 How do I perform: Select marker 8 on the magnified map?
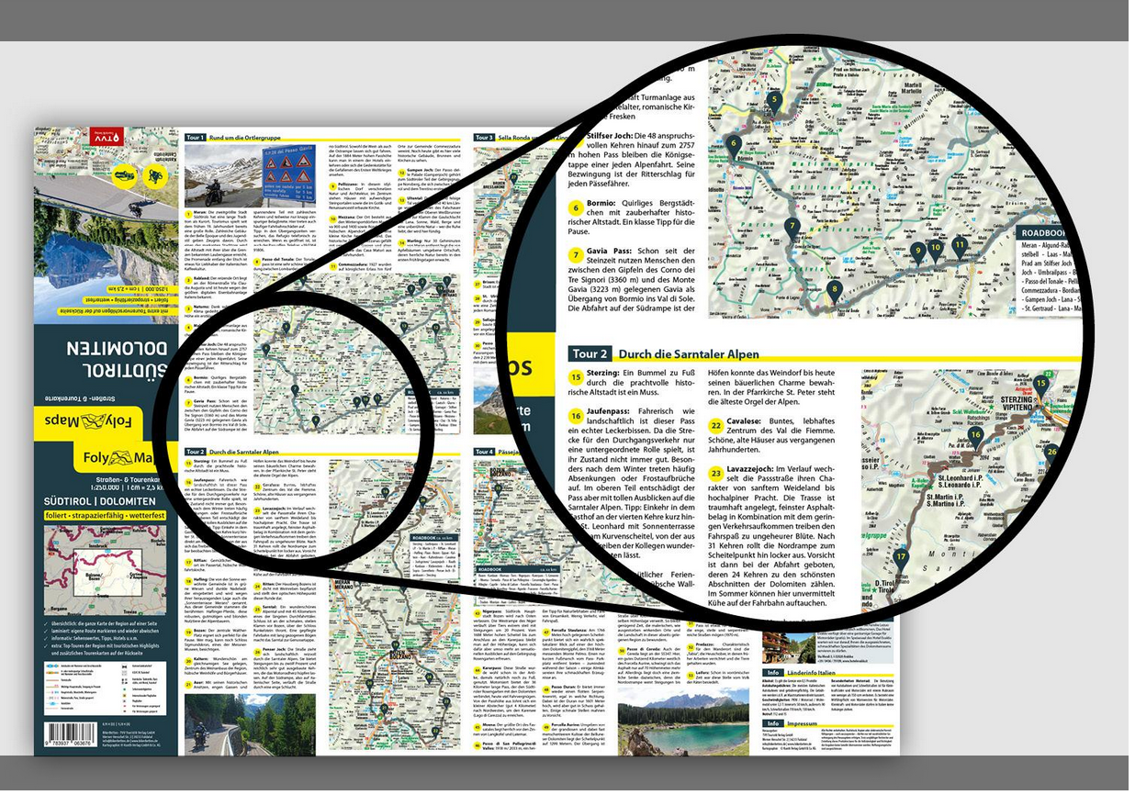point(834,290)
